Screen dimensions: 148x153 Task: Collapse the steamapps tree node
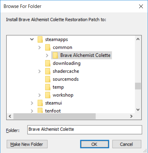32,39
